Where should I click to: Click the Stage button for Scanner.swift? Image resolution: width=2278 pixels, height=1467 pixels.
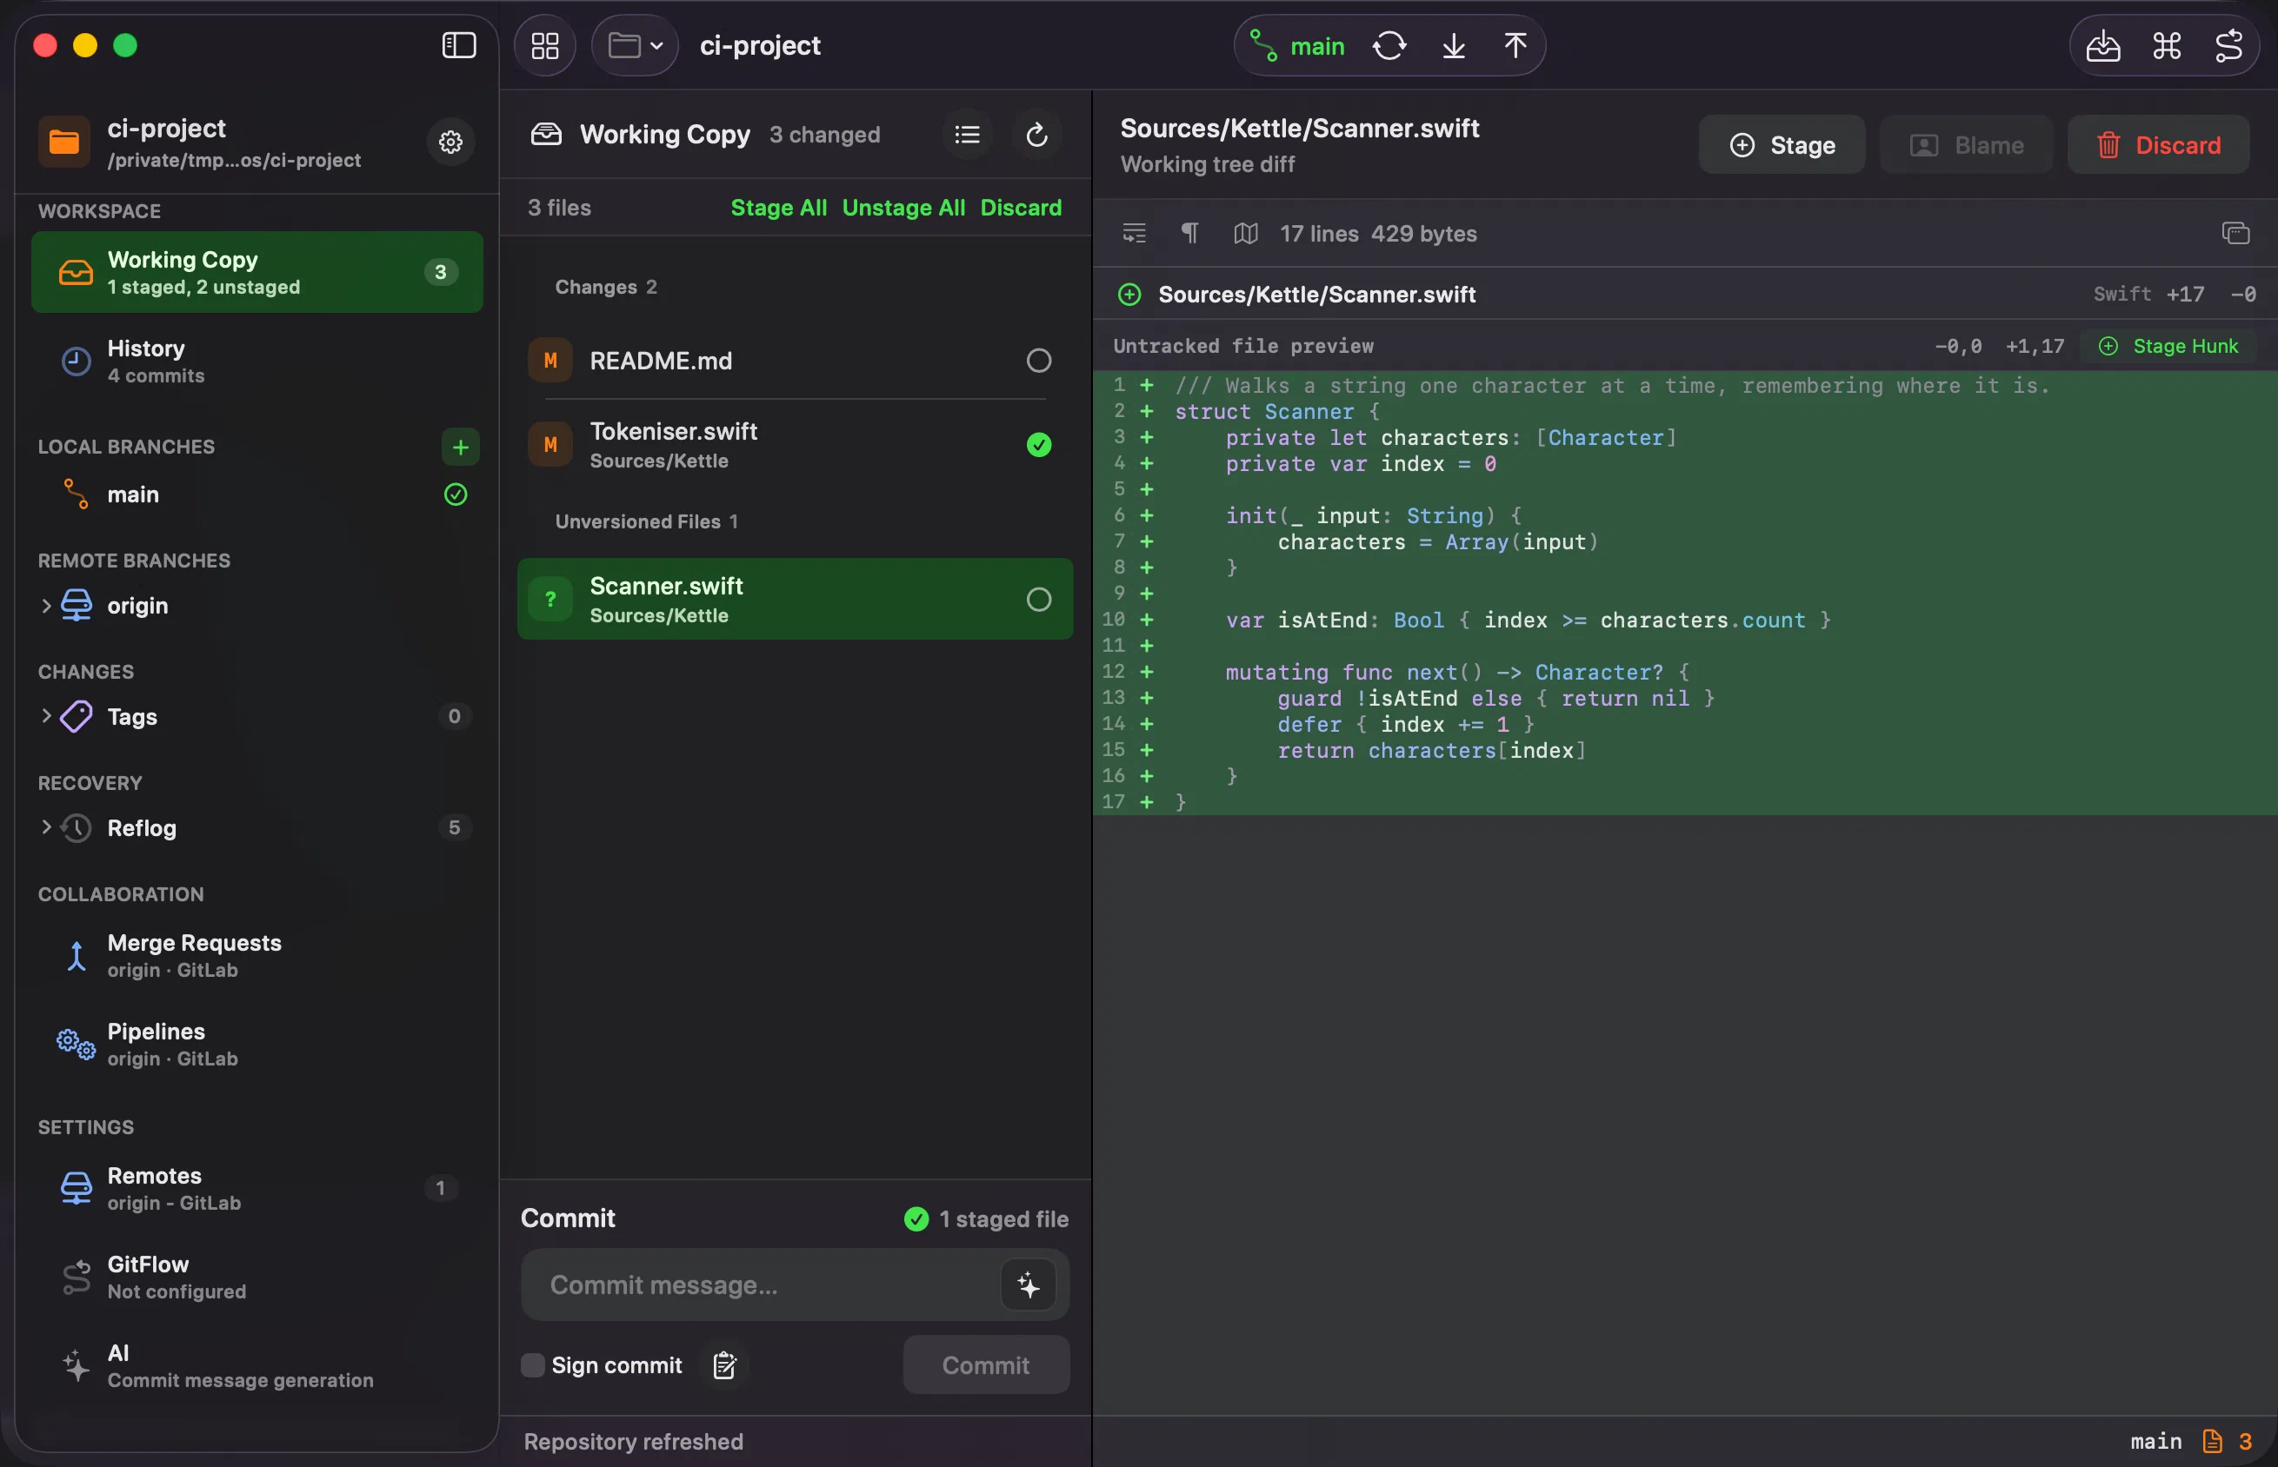coord(1782,145)
